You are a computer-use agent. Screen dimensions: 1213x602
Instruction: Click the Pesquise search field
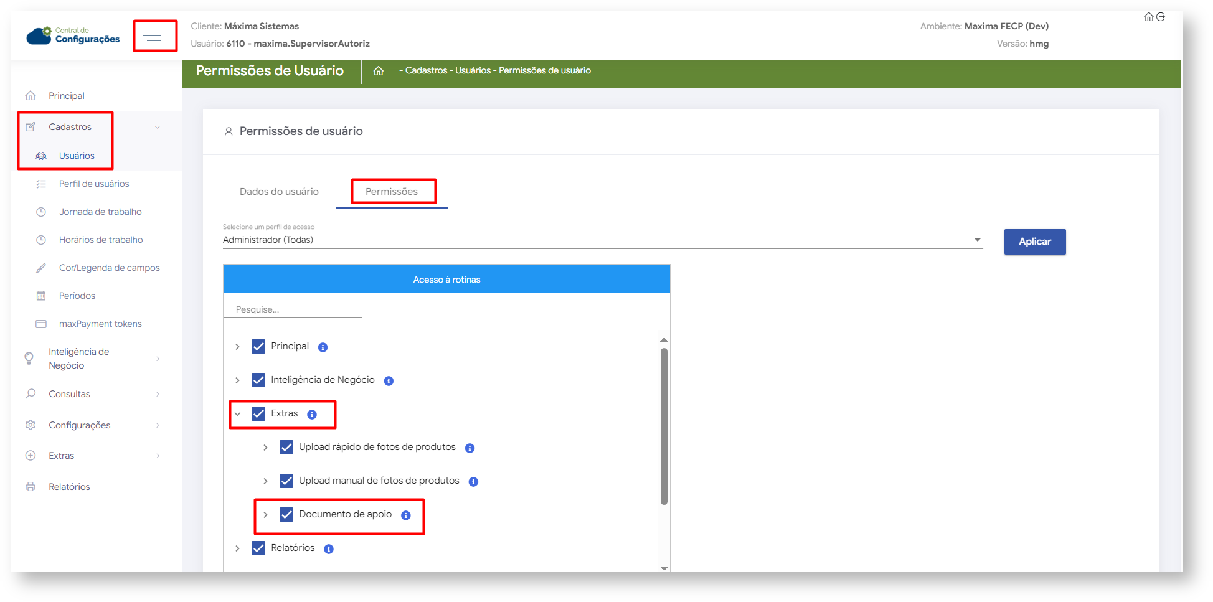tap(293, 309)
